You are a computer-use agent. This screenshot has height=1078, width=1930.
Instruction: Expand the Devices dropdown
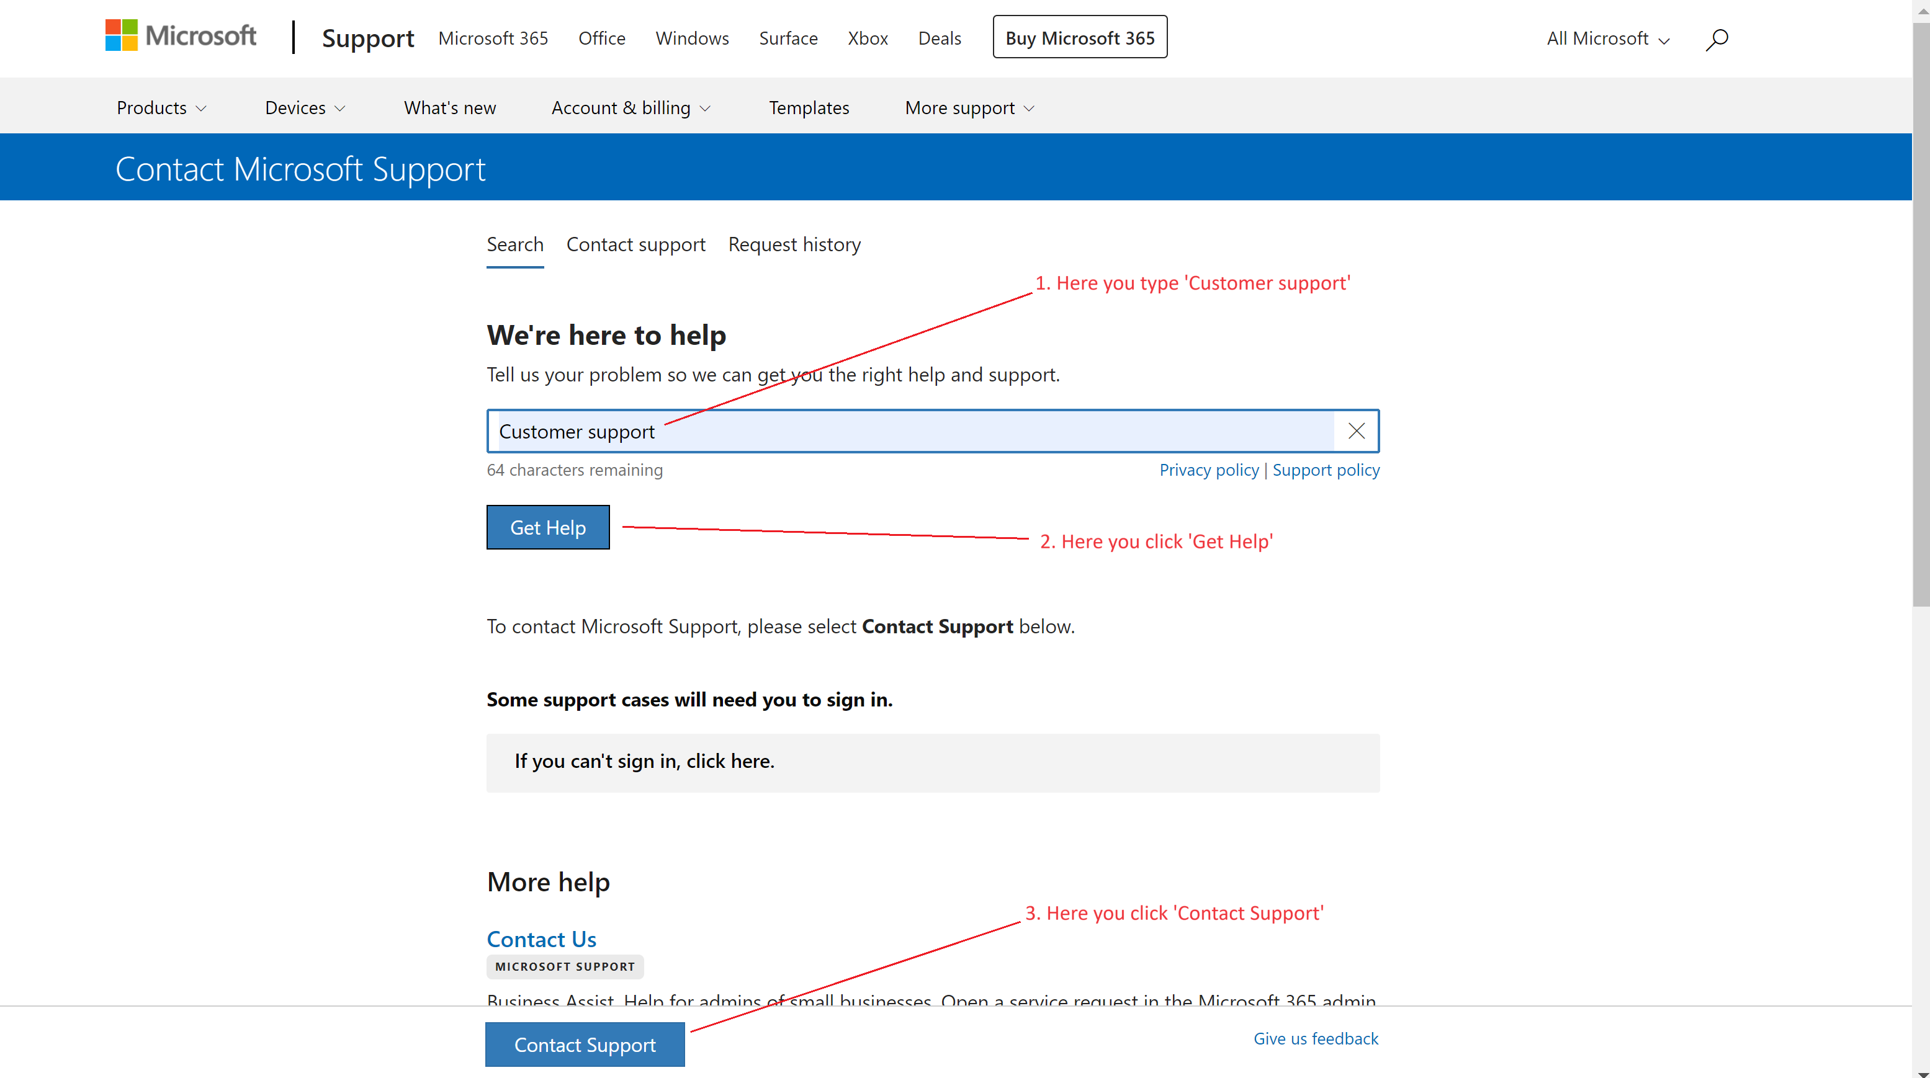point(305,108)
